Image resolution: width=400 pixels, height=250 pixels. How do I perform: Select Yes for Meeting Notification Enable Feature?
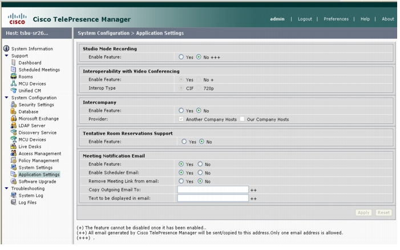(181, 164)
